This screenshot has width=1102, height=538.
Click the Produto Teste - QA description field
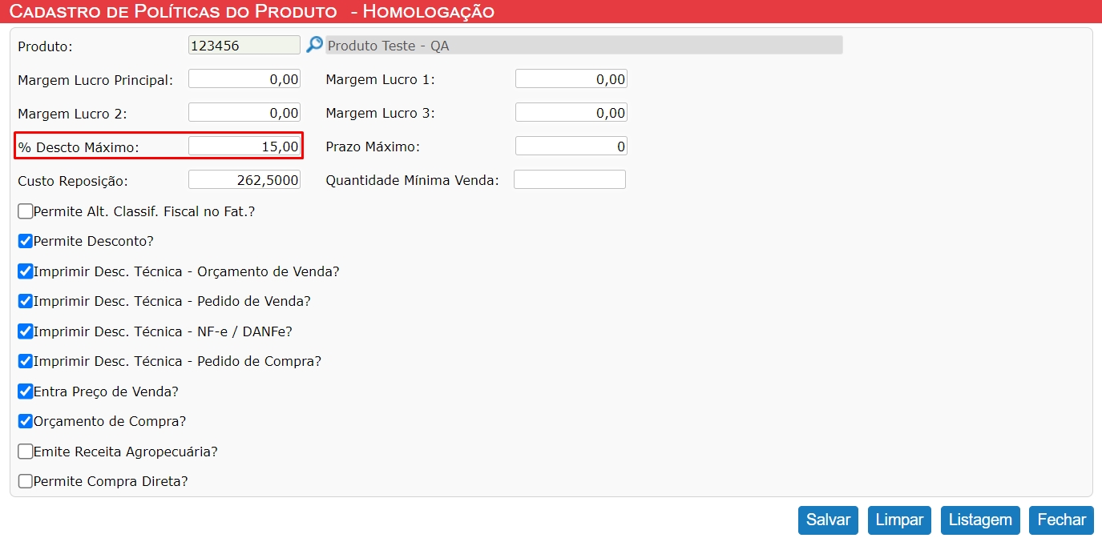(x=583, y=46)
